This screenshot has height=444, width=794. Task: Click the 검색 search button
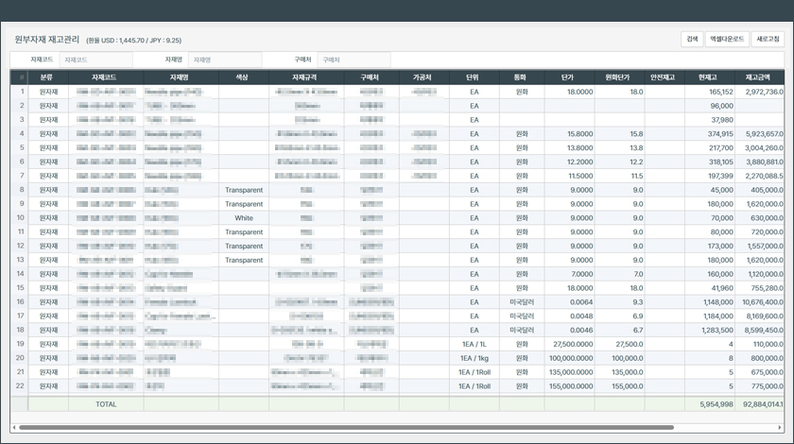coord(692,40)
